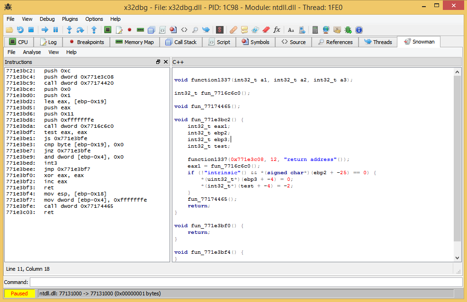Open the Snowman panel Help menu
The image size is (467, 302).
pyautogui.click(x=72, y=52)
